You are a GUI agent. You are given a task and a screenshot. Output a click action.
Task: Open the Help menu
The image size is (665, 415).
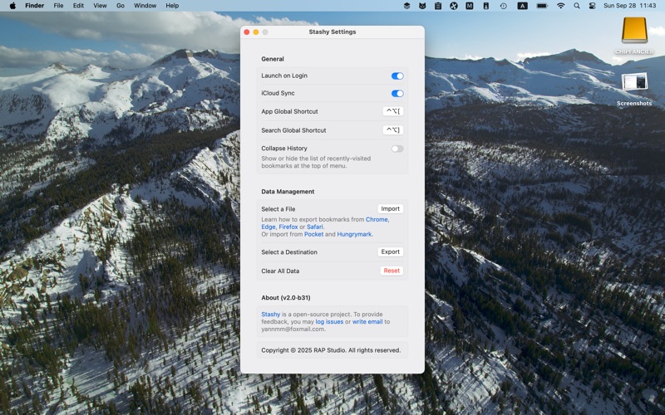coord(172,6)
